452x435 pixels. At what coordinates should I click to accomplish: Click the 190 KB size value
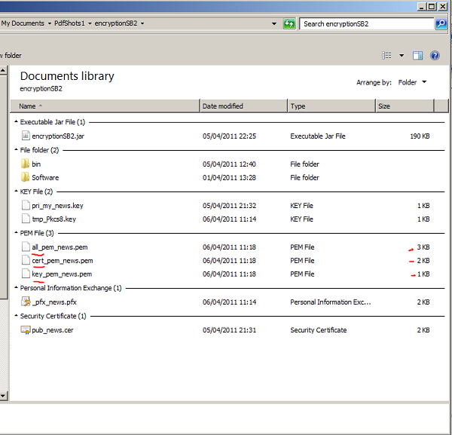tap(420, 136)
